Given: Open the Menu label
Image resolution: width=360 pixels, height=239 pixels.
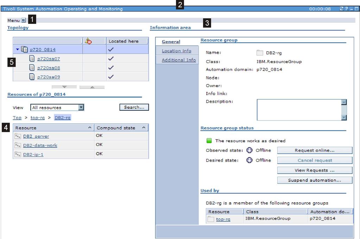Looking at the screenshot, I should click(x=13, y=20).
